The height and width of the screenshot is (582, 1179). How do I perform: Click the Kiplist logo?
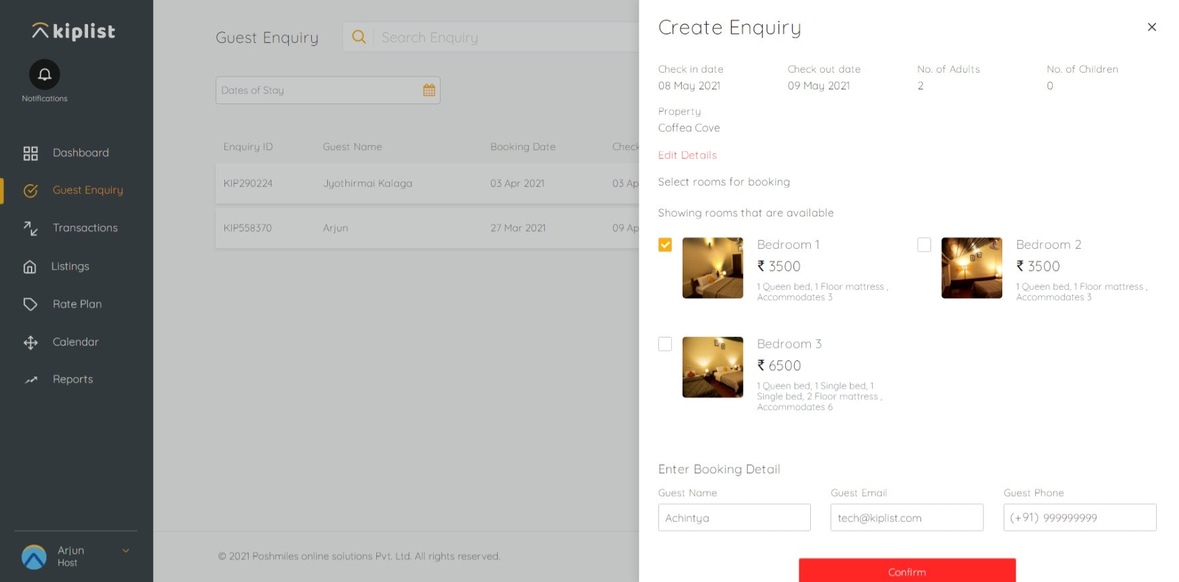(74, 31)
